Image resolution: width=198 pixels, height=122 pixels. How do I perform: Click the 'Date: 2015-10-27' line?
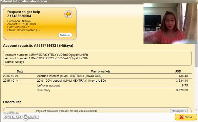pyautogui.click(x=18, y=27)
